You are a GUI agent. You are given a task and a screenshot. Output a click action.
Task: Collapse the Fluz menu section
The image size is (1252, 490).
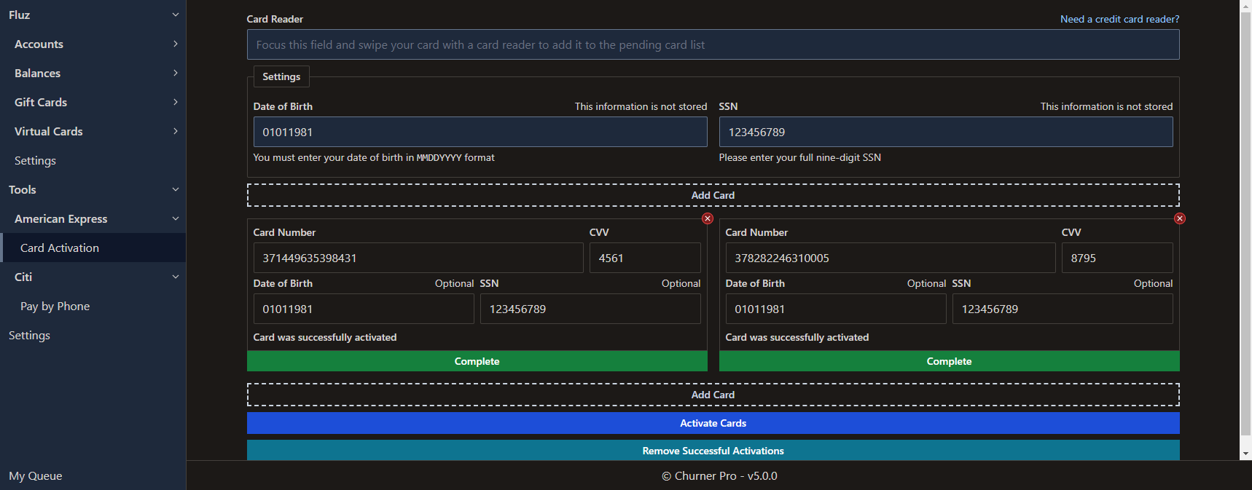click(x=175, y=15)
